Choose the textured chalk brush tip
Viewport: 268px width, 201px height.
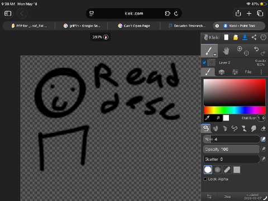[217, 170]
